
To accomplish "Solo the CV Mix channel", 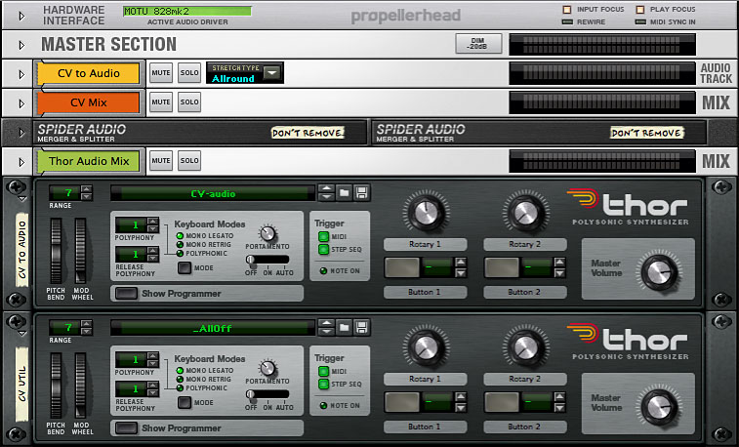I will 189,102.
